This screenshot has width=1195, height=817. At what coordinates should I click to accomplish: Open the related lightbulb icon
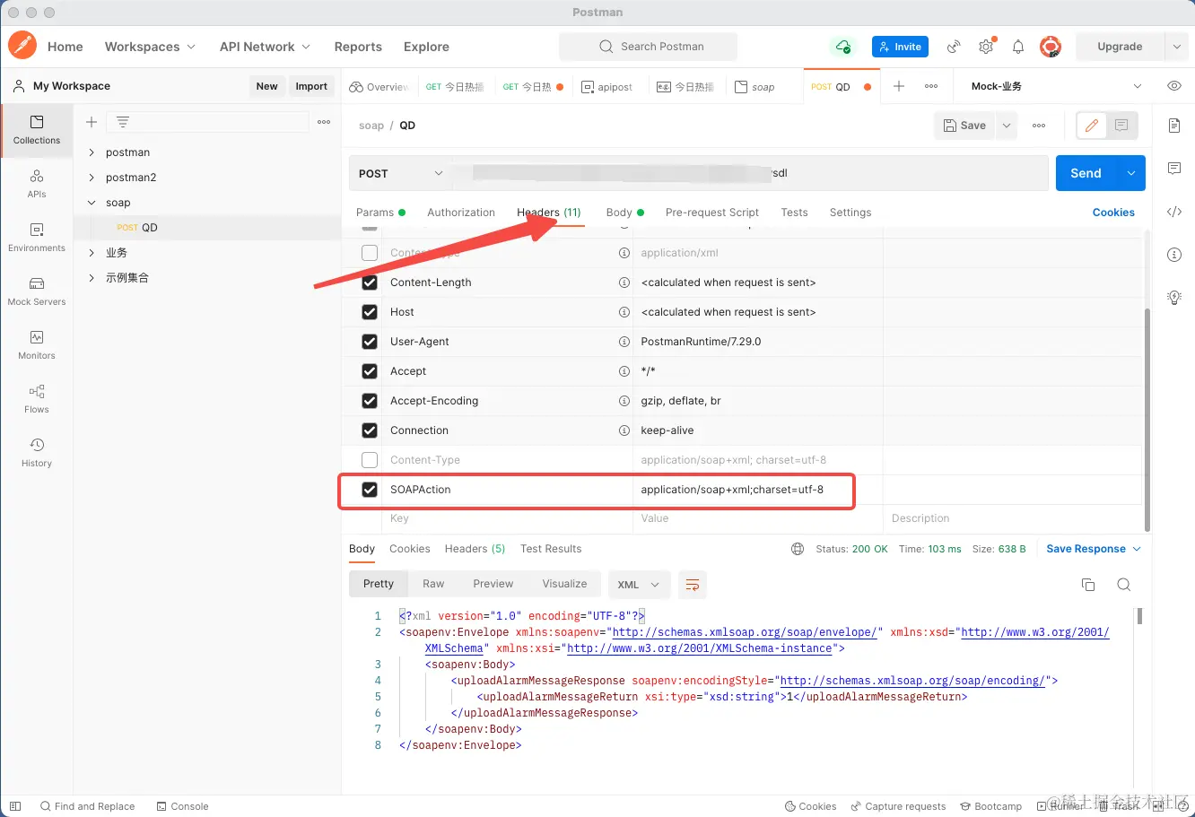coord(1174,298)
